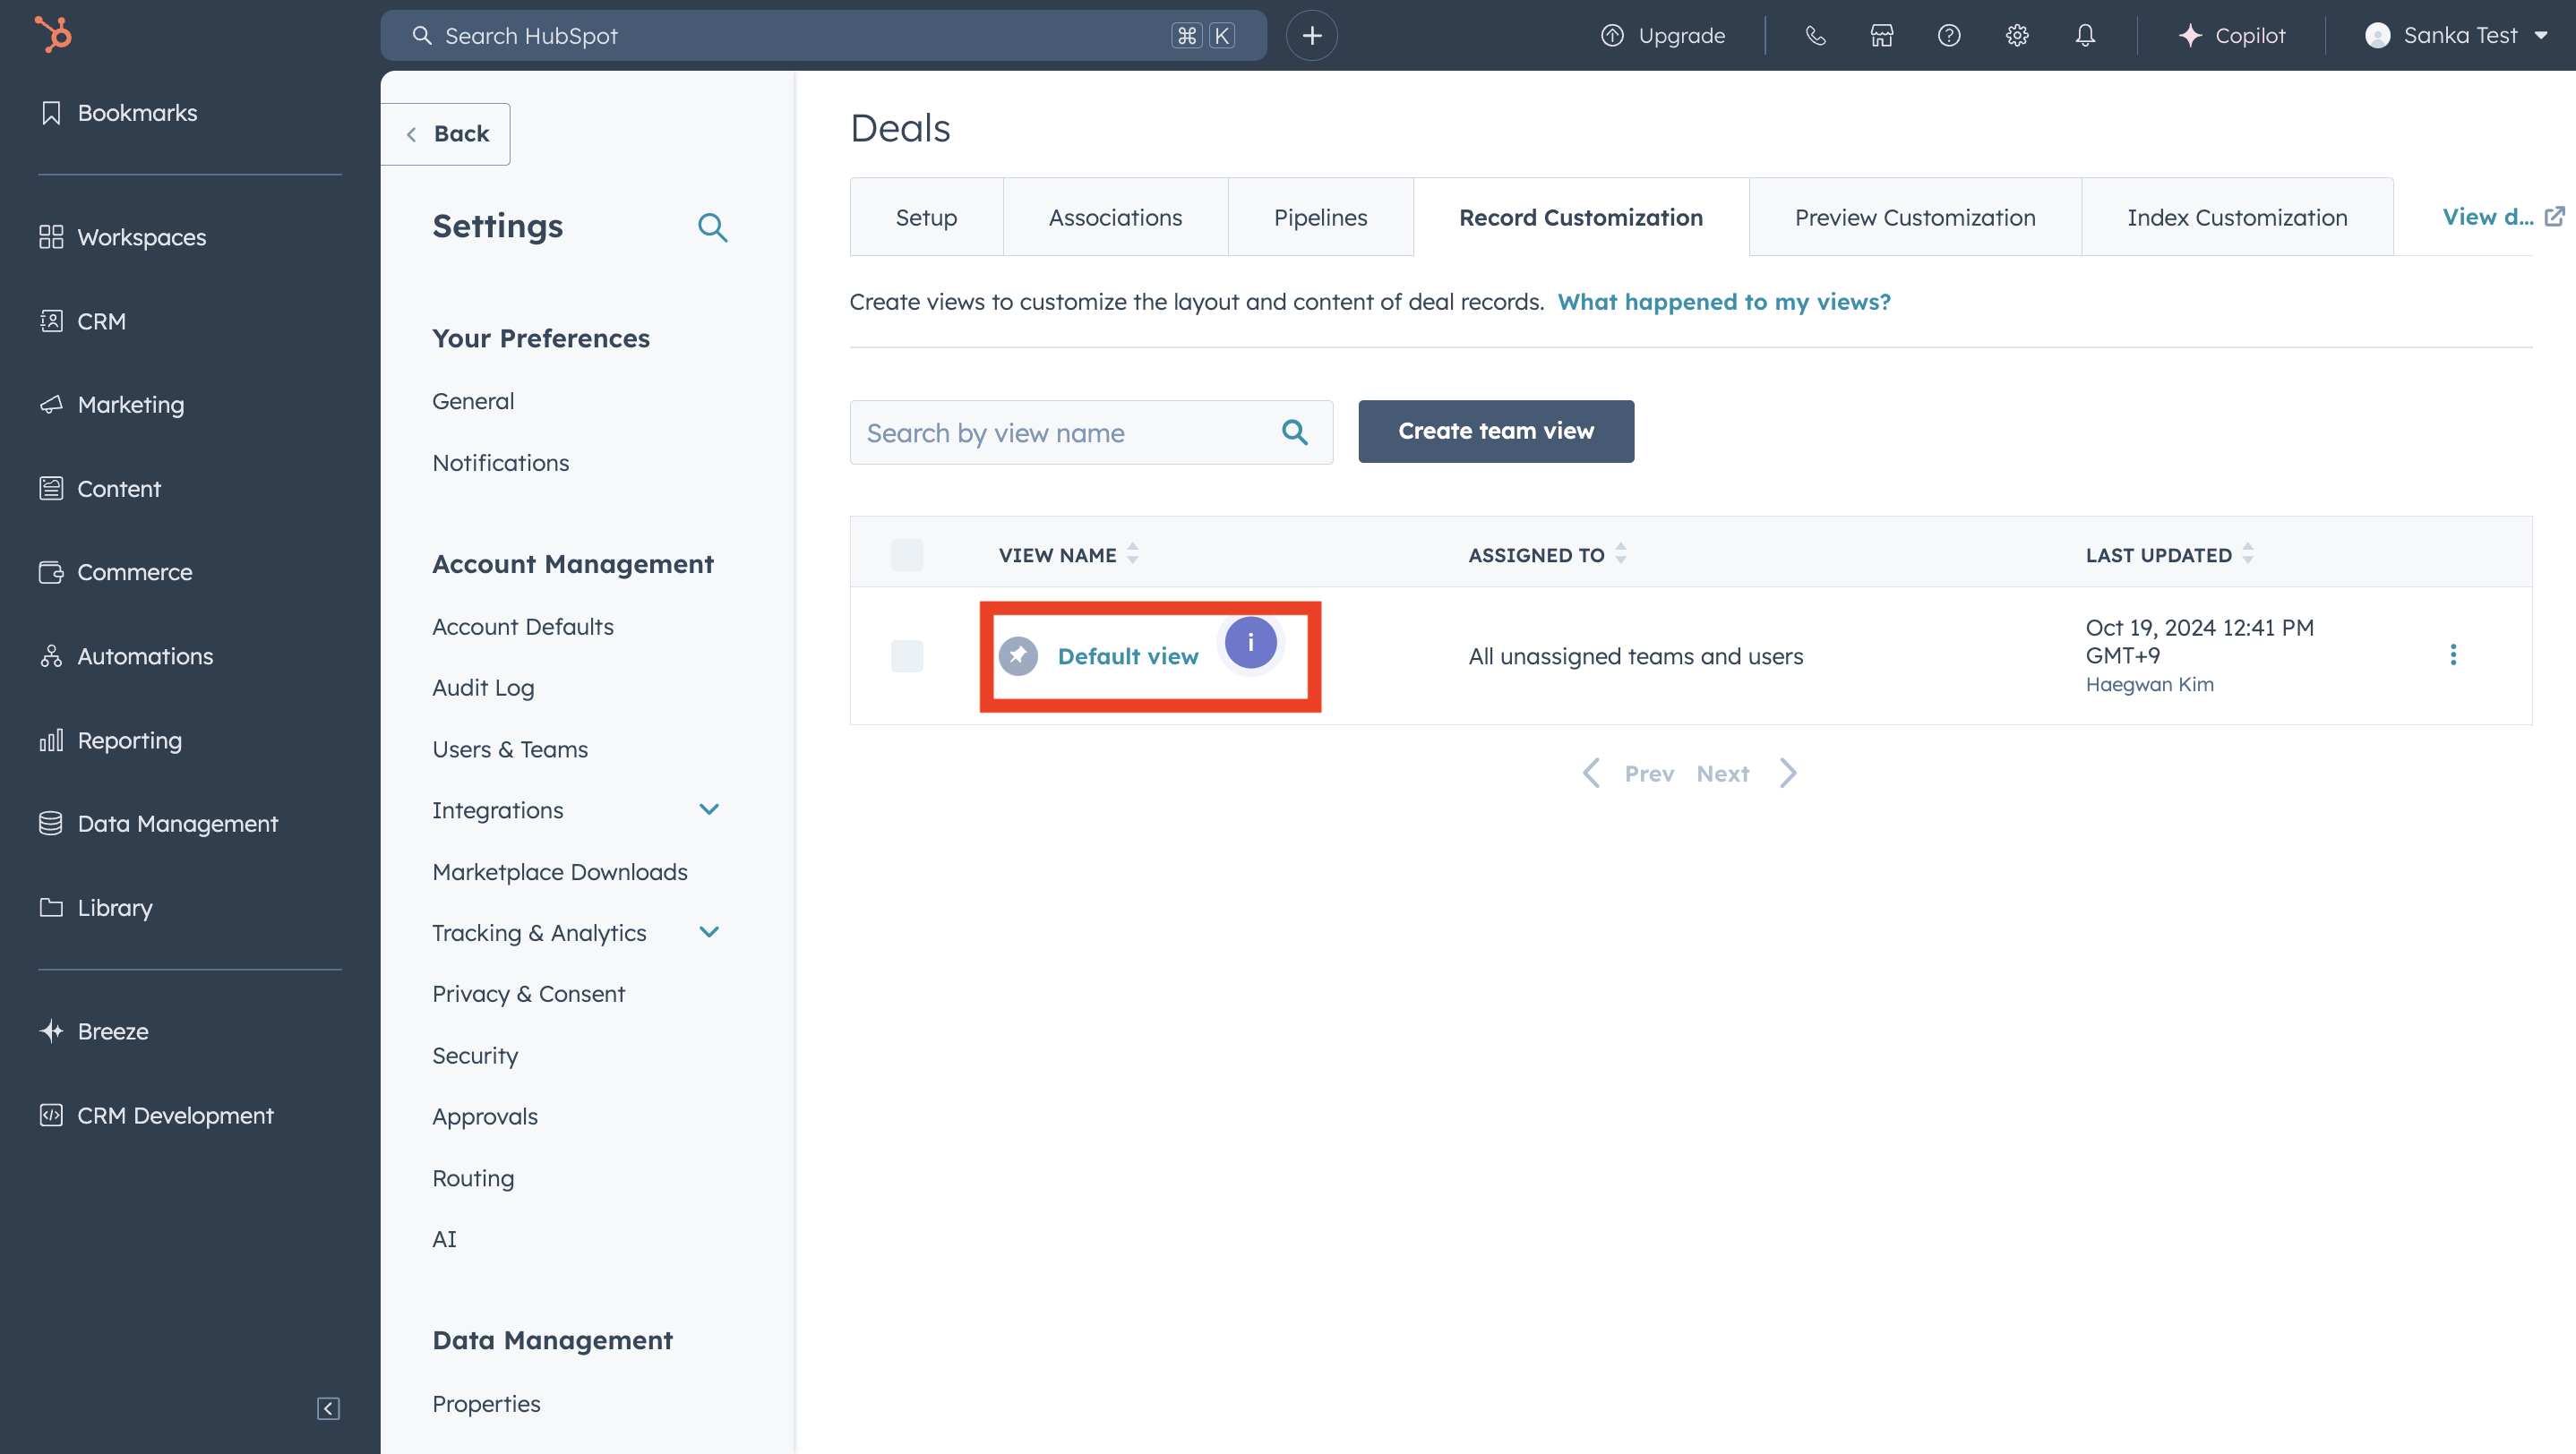Open the calling phone icon

click(x=1815, y=36)
